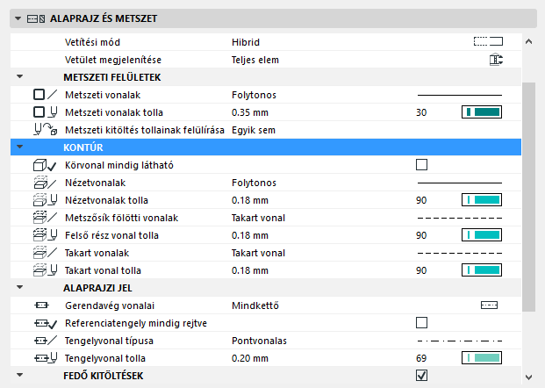Open the Metszősík fölötti vonalak line type

point(457,218)
